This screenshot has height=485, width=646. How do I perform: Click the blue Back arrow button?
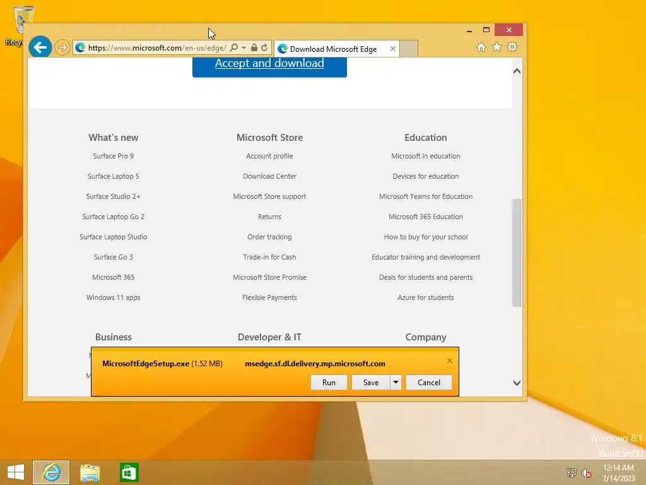click(40, 47)
